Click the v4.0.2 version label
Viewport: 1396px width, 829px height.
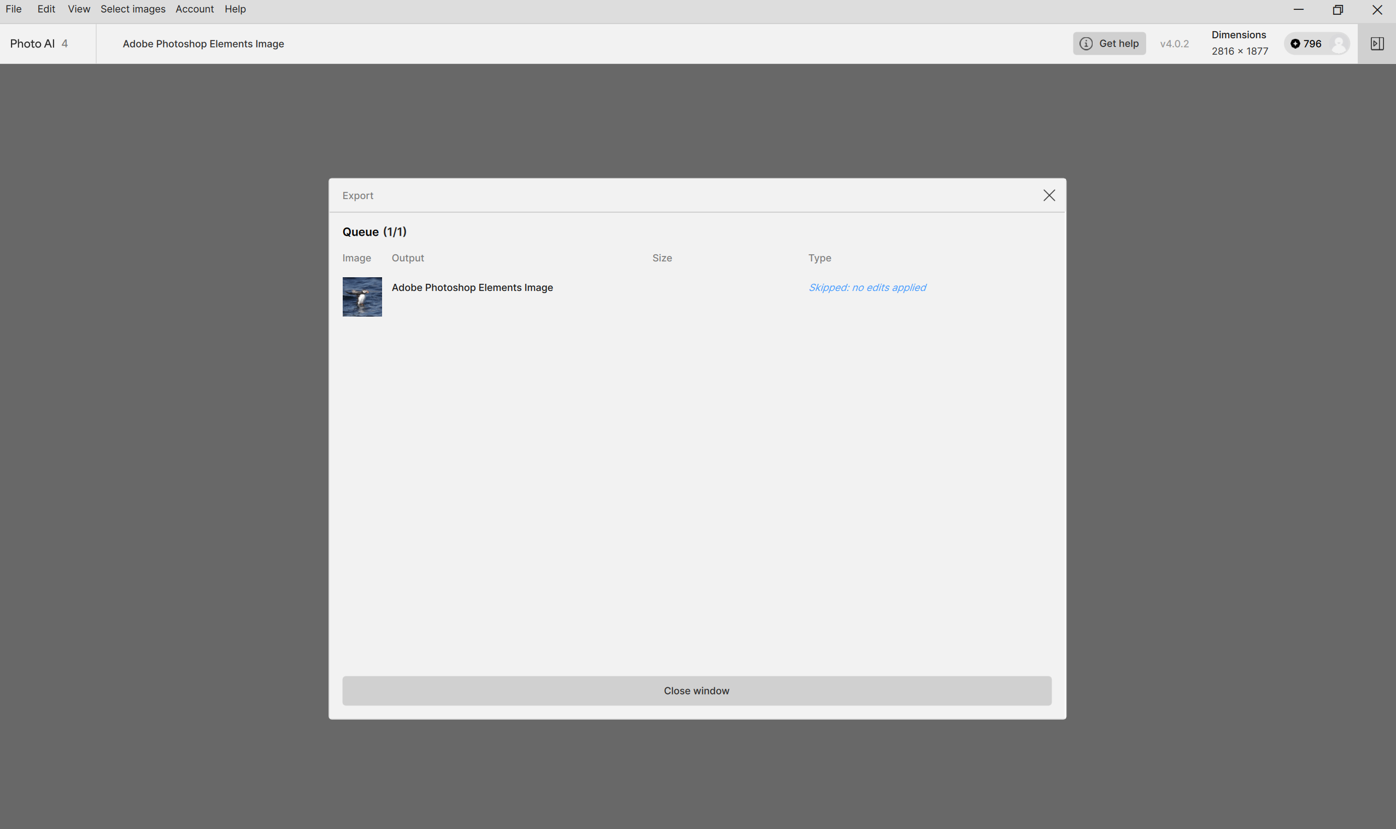[x=1174, y=44]
